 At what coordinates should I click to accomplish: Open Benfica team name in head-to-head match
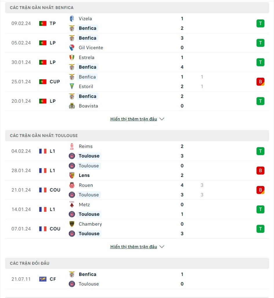tap(88, 274)
